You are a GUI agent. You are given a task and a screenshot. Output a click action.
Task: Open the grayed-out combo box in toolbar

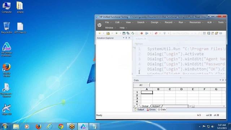(x=182, y=34)
